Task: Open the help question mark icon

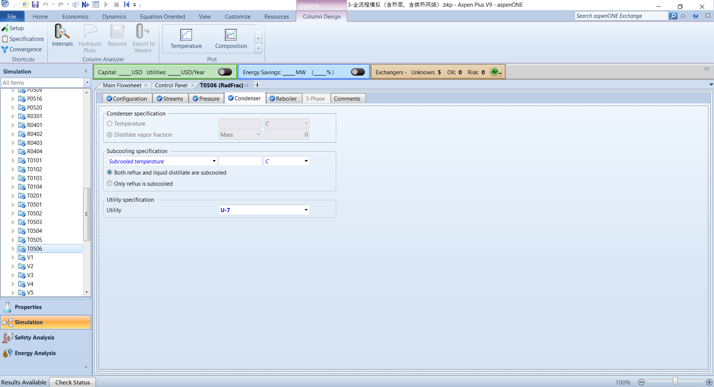Action: click(695, 16)
